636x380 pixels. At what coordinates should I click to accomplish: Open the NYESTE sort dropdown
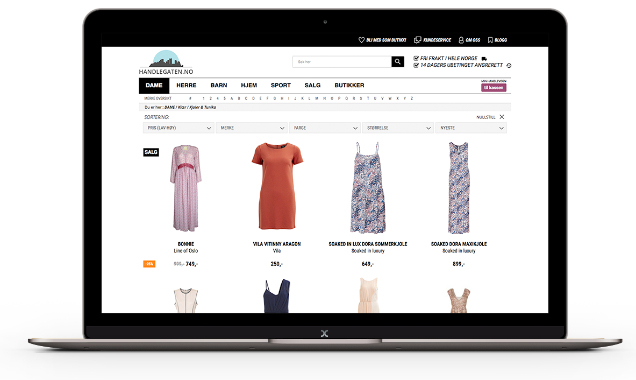(471, 128)
